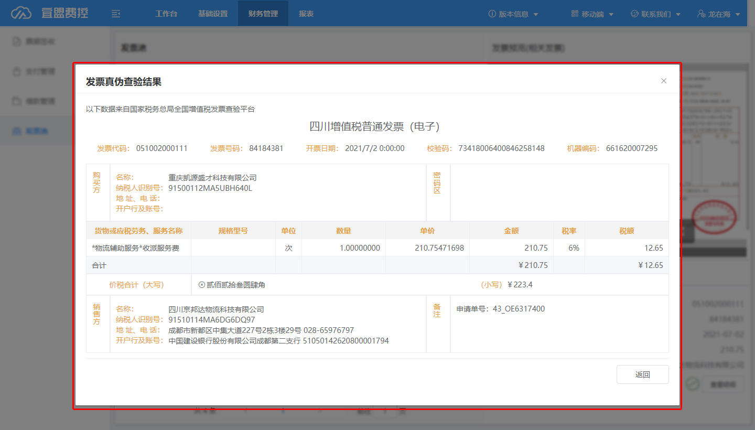Click the 税额 column header
755x430 pixels.
coord(627,231)
